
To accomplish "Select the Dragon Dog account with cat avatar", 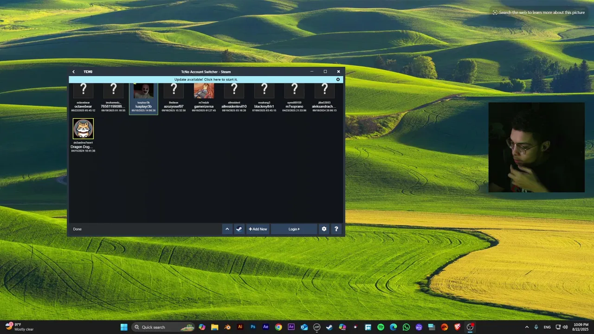I will (83, 135).
